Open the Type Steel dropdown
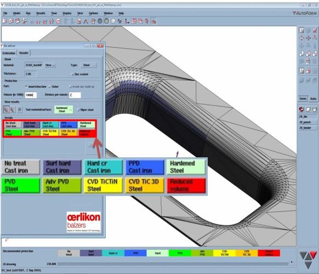The image size is (319, 274). [x=88, y=65]
